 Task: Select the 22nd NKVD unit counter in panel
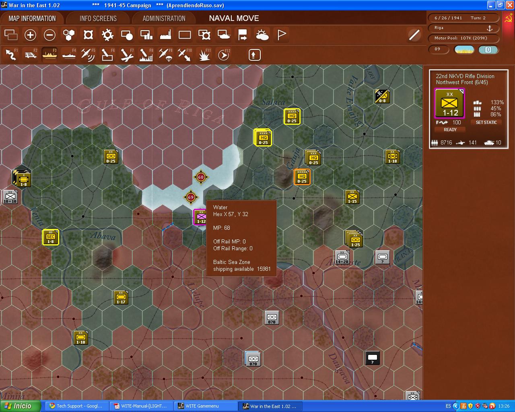[449, 103]
